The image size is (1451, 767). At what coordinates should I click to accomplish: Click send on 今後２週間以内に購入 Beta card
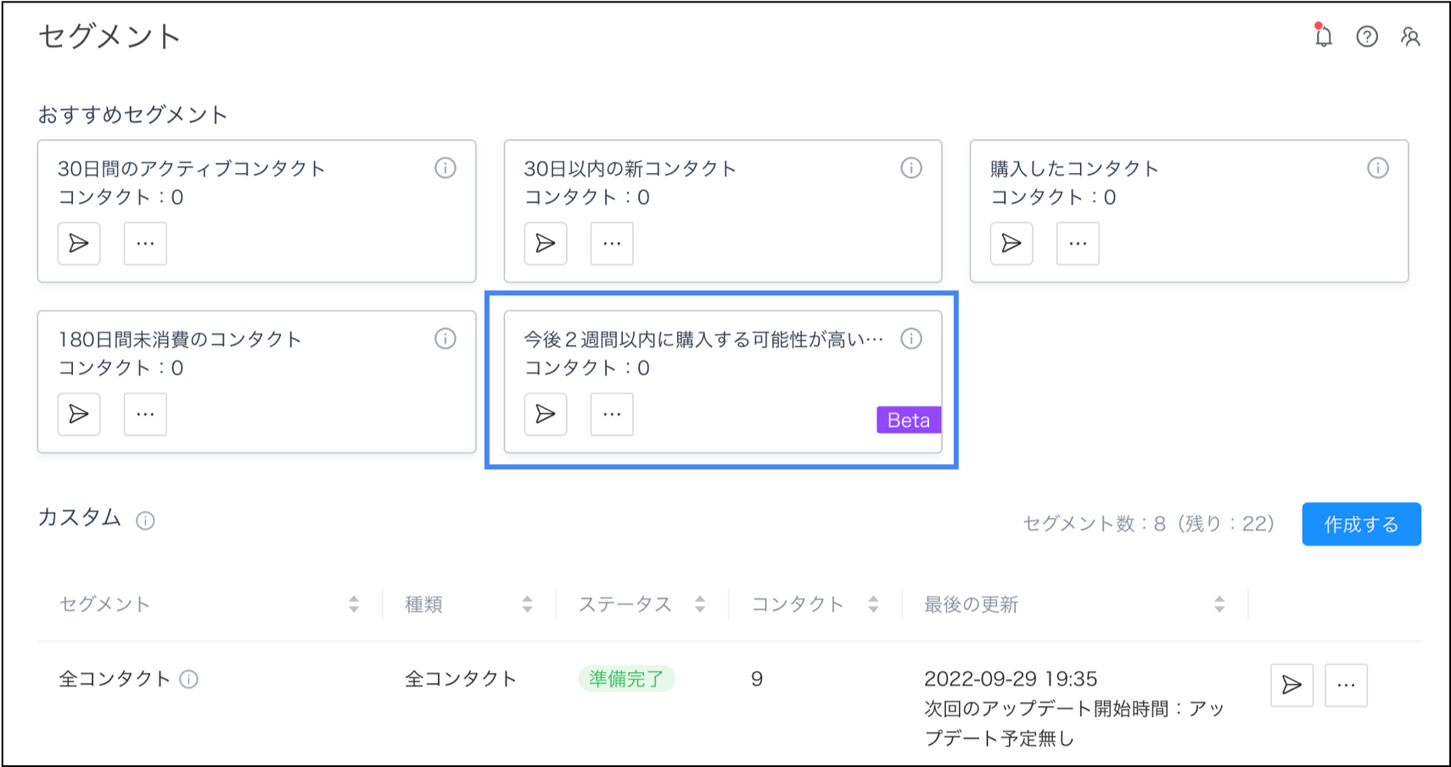pos(546,414)
